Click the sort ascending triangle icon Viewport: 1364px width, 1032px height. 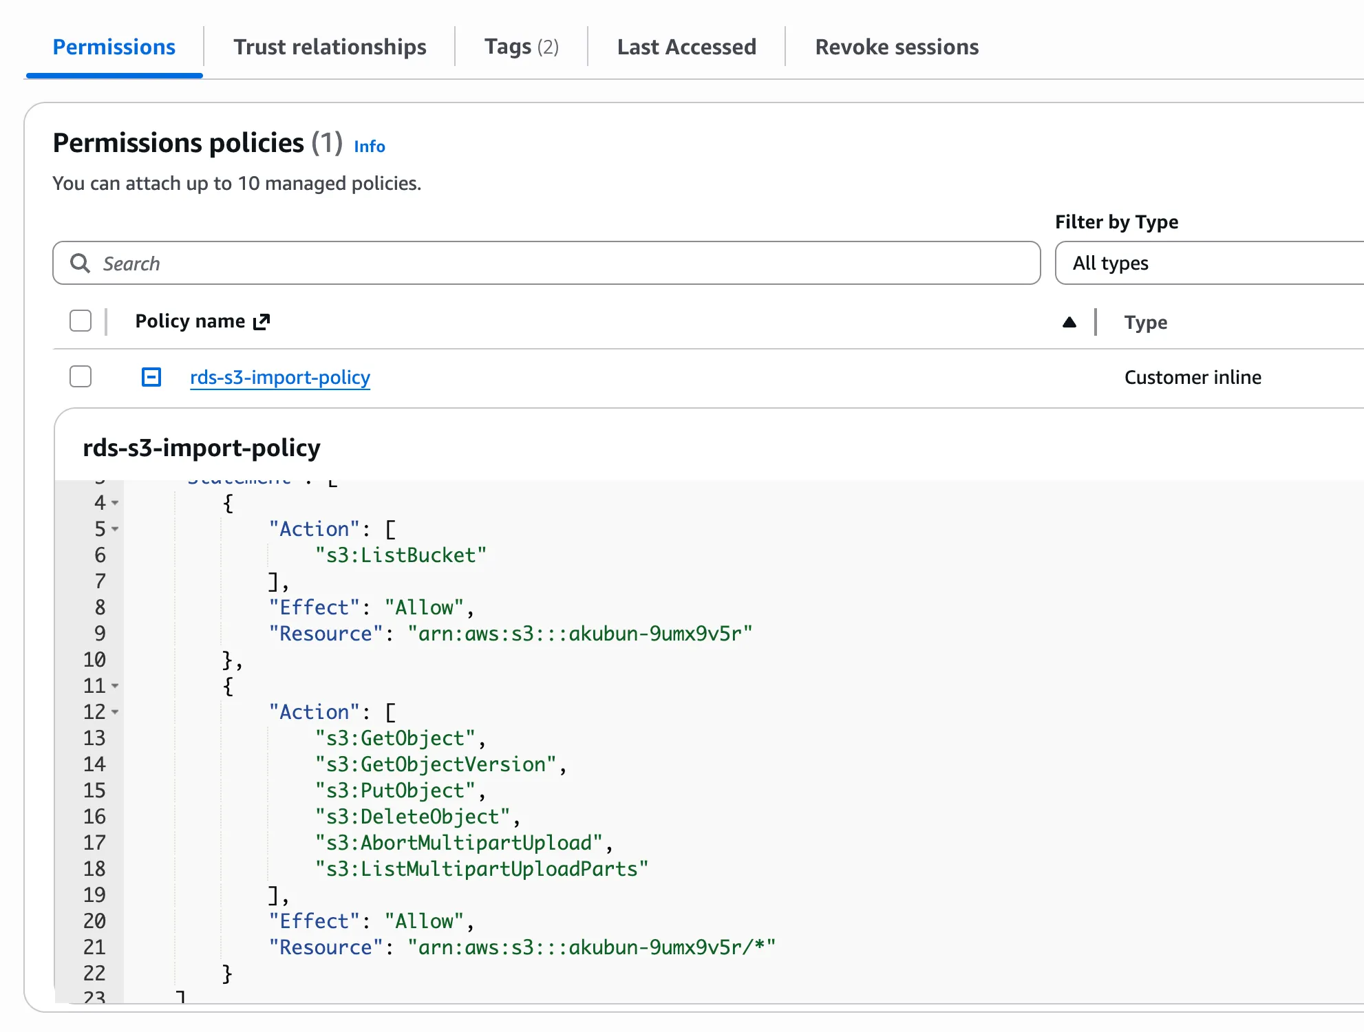(x=1069, y=322)
